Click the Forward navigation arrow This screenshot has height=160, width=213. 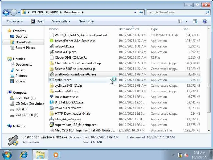14,12
